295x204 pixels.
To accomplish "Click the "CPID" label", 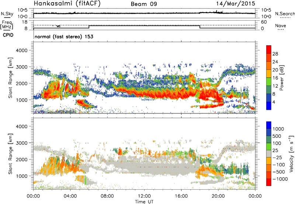I will coord(8,35).
